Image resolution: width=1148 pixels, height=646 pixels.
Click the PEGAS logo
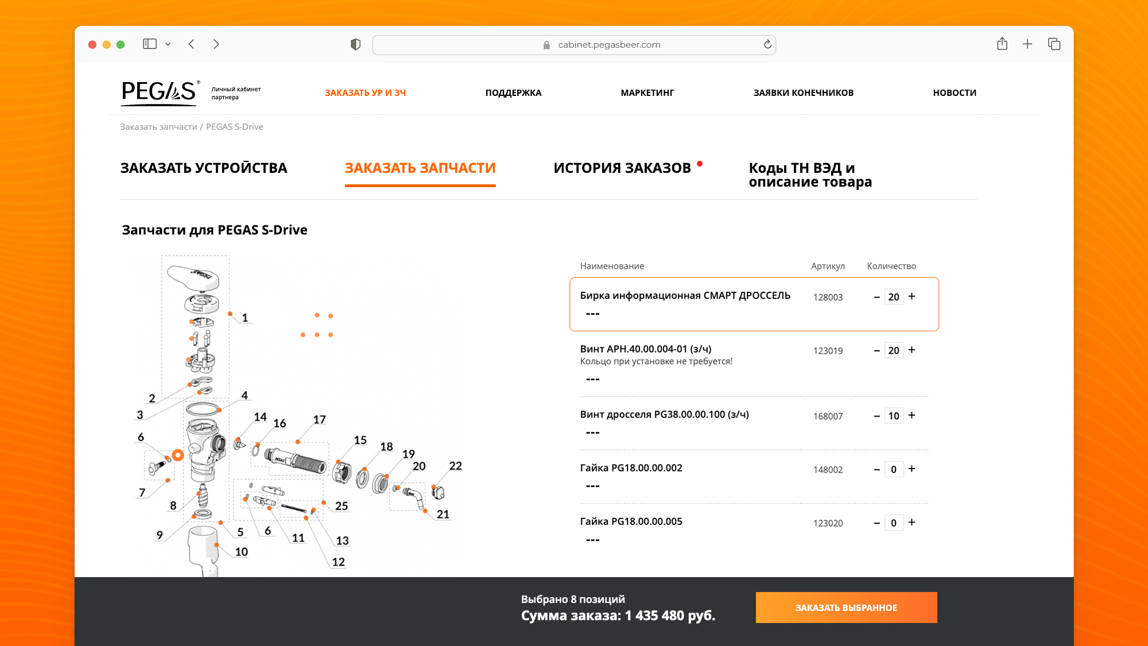point(159,92)
